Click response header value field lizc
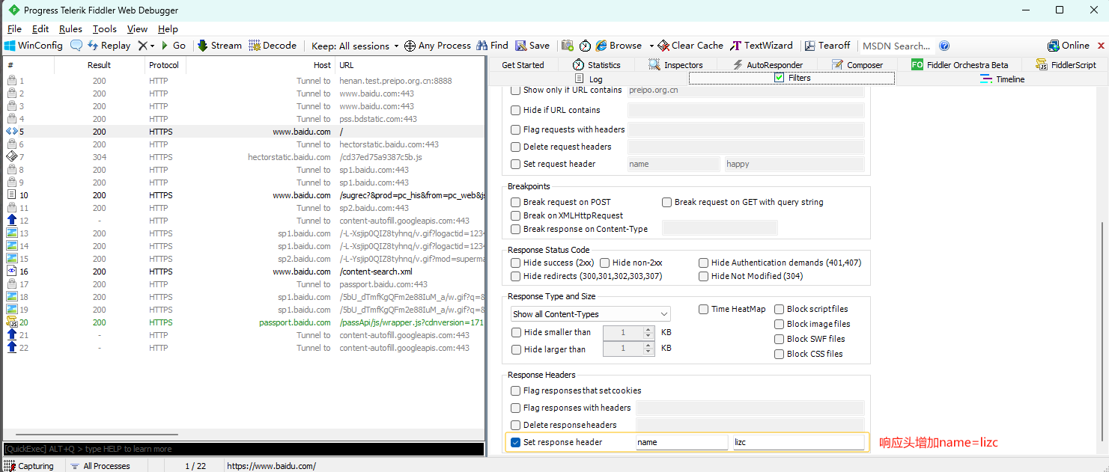The height and width of the screenshot is (472, 1109). (x=799, y=442)
